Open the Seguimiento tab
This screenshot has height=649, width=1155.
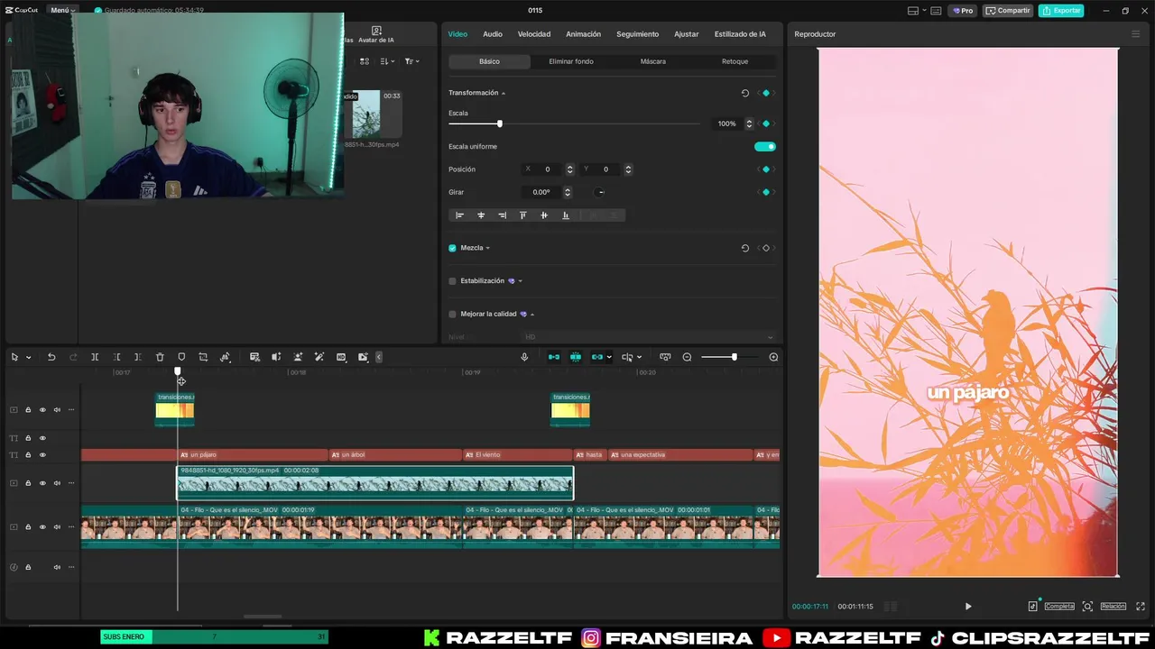pos(637,34)
